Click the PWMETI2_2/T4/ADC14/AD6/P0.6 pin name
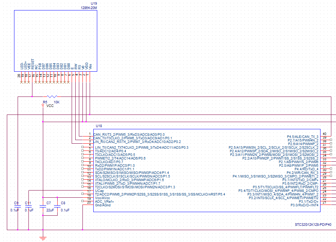The image size is (336, 242). tap(120, 158)
